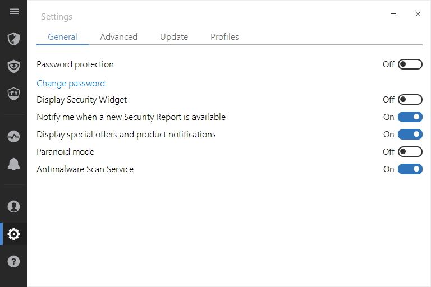Open the Privacy eye-shield section

tap(13, 66)
